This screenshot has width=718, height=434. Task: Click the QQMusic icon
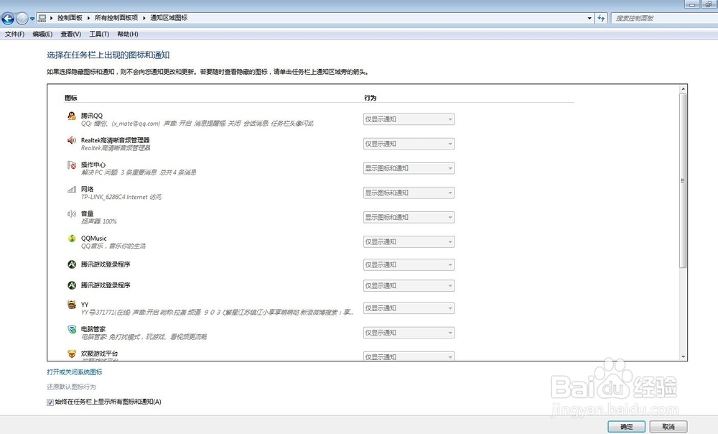(x=71, y=239)
